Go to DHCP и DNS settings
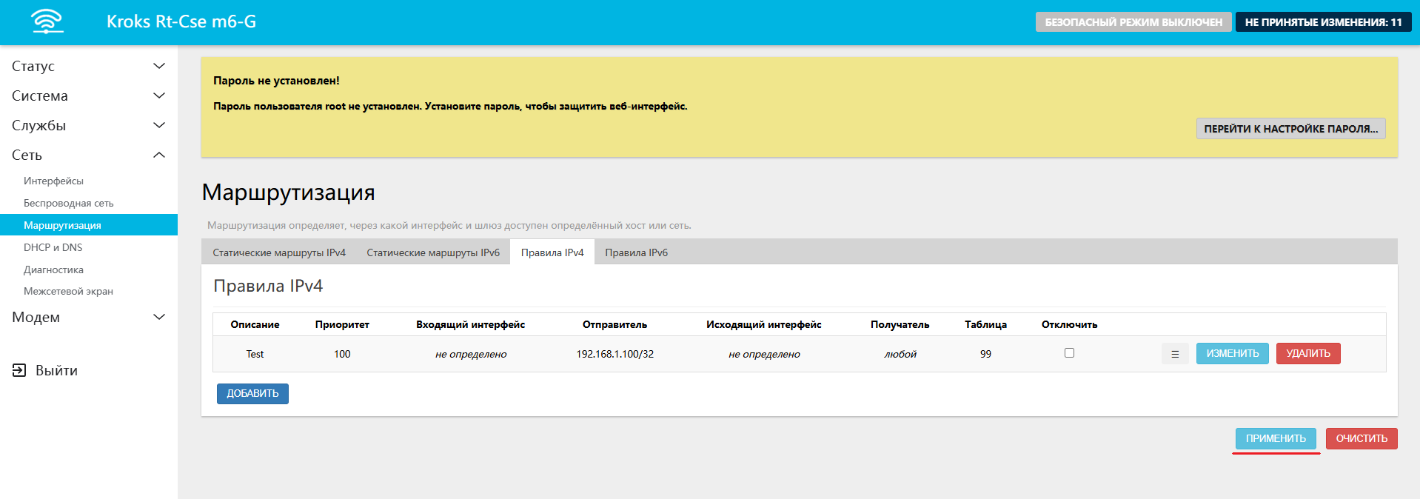 (53, 247)
